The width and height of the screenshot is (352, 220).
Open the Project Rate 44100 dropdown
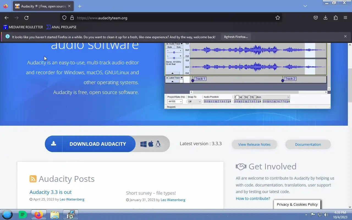pyautogui.click(x=175, y=101)
